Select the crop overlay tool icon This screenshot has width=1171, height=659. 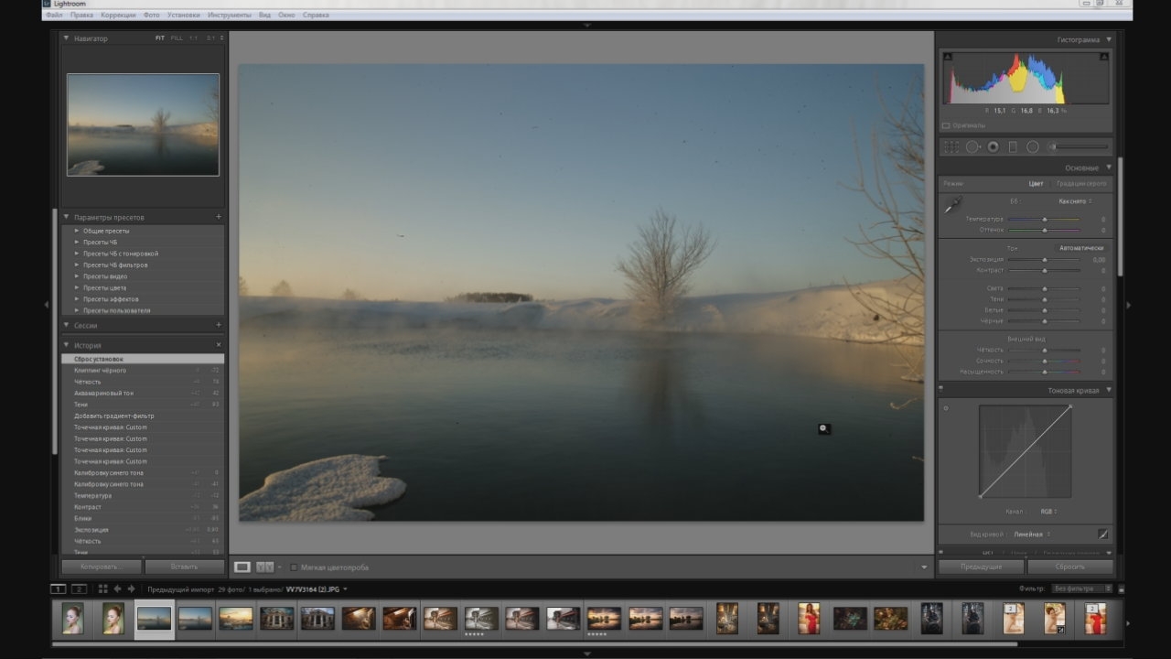point(951,146)
